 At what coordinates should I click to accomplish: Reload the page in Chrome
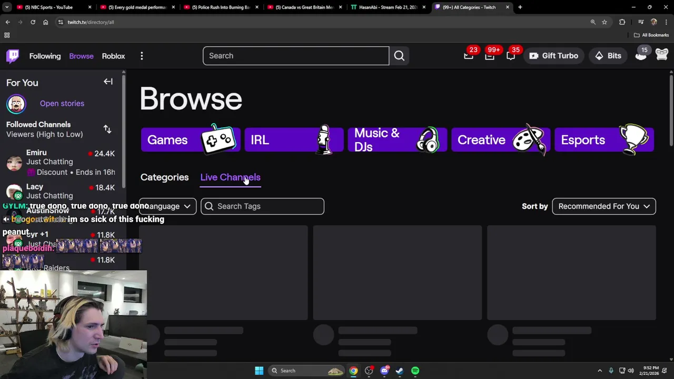tap(33, 22)
